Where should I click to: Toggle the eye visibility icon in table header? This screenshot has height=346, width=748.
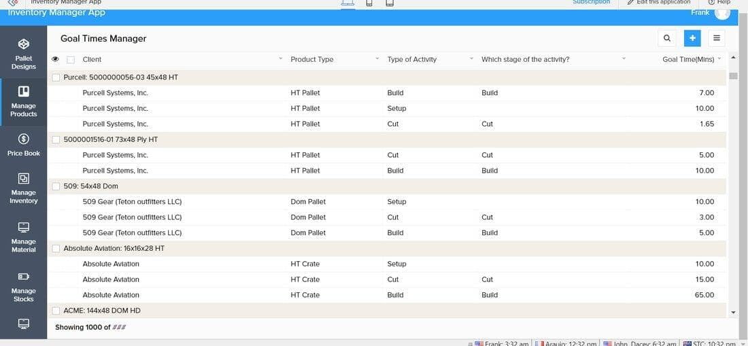click(x=55, y=59)
